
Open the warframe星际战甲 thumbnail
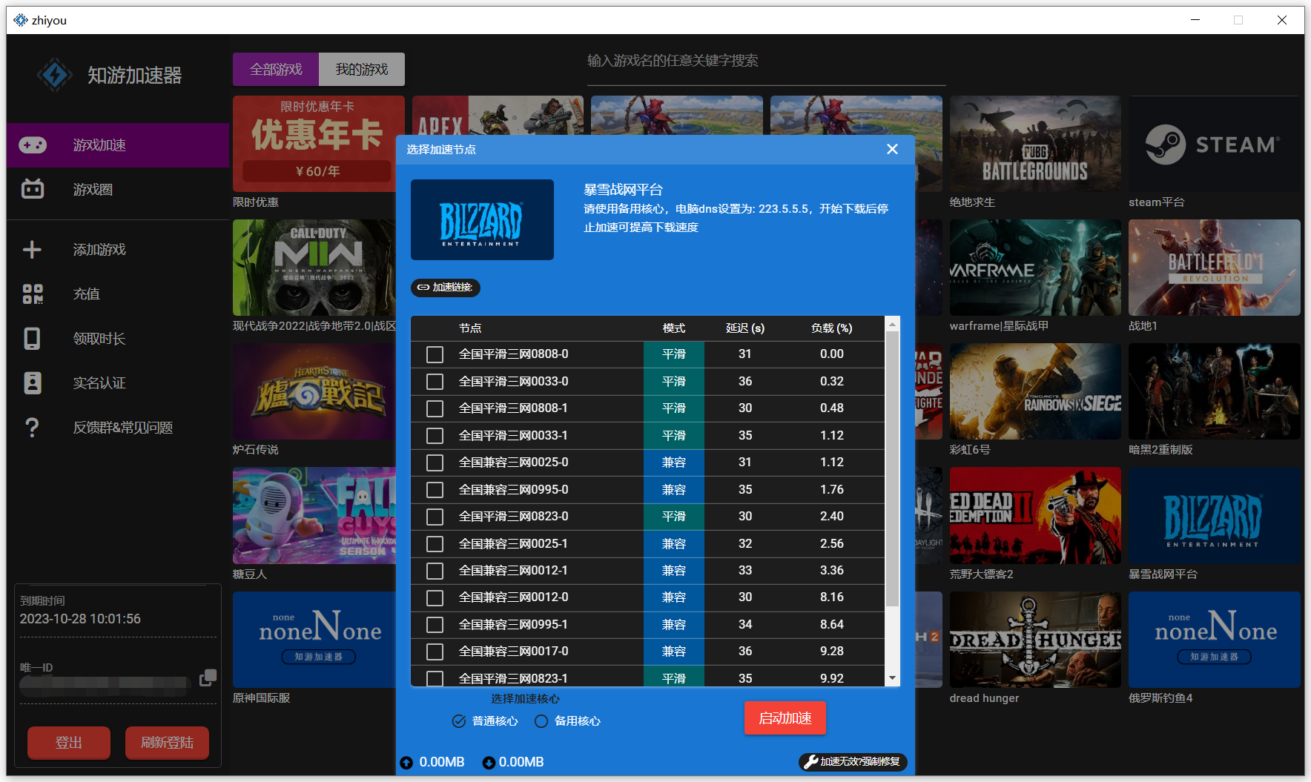pyautogui.click(x=1035, y=268)
